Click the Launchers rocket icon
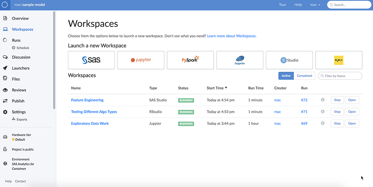The width and height of the screenshot is (373, 187). 5,68
